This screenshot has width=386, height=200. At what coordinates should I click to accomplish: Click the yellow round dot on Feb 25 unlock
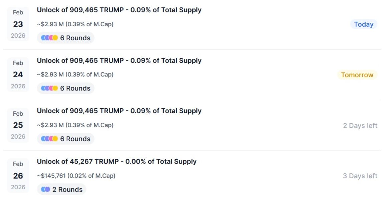pos(55,139)
